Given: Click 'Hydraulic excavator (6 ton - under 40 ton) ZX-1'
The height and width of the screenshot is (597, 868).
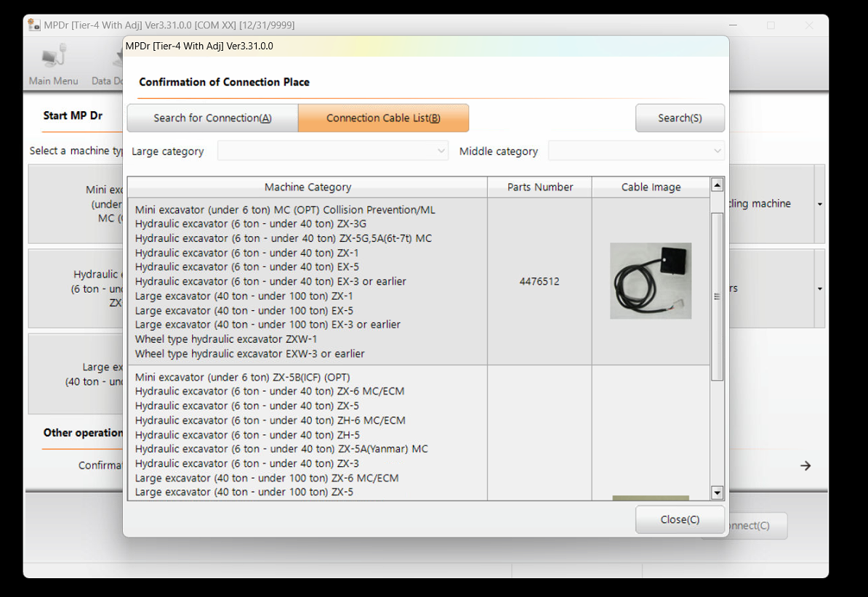Looking at the screenshot, I should click(247, 253).
